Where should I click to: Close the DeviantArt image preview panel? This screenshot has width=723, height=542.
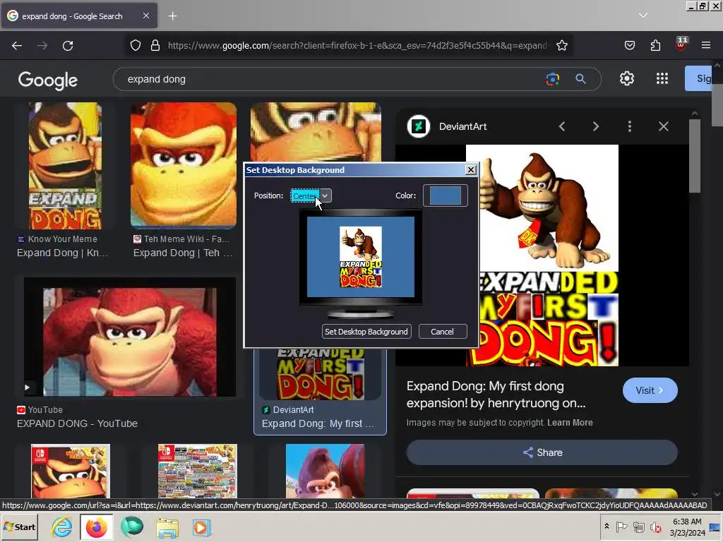point(664,126)
